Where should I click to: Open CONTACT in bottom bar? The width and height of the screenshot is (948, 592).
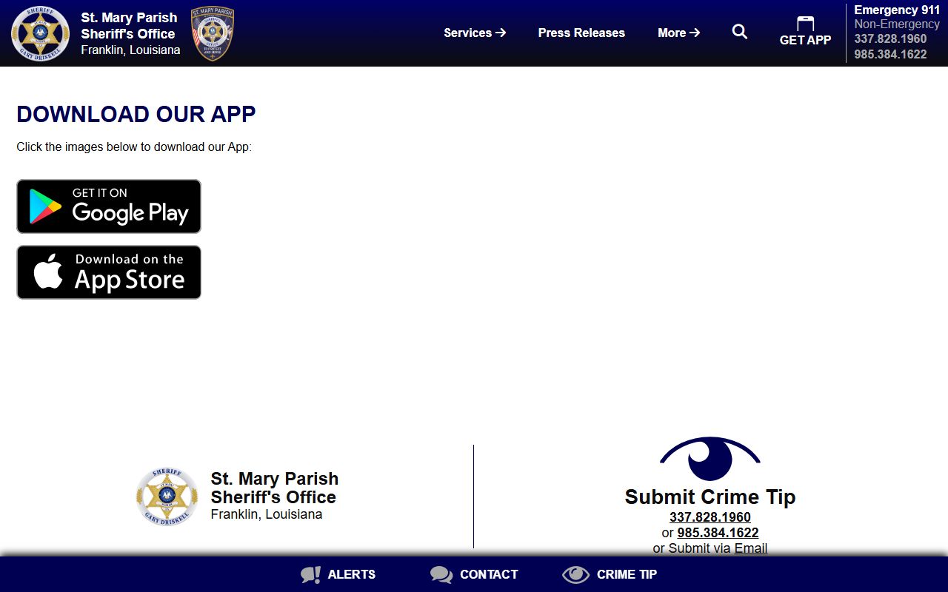[489, 574]
